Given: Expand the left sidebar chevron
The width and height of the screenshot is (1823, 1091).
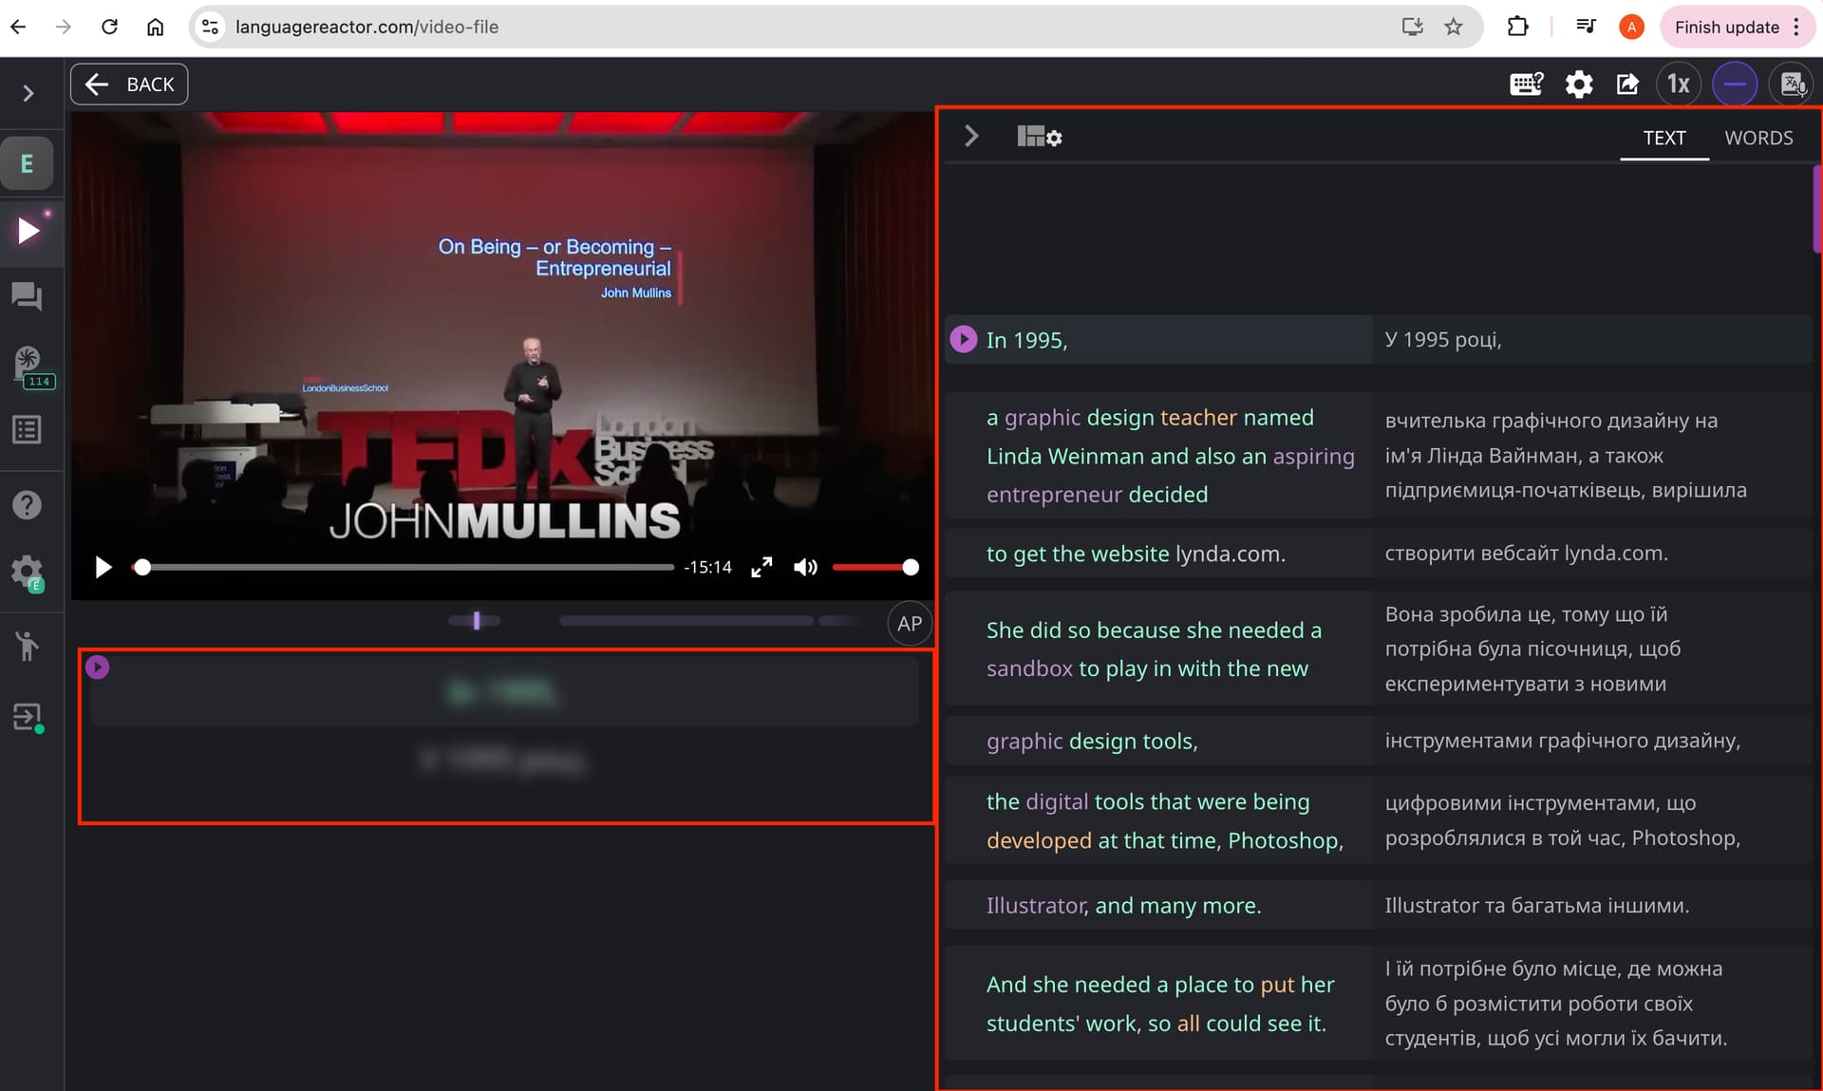Looking at the screenshot, I should [28, 93].
